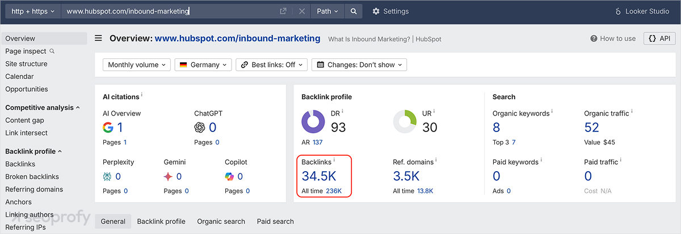
Task: Click the magnifier search button
Action: pyautogui.click(x=354, y=11)
